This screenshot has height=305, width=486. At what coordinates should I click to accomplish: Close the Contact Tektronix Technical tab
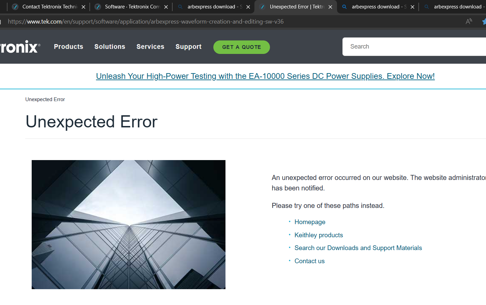(x=83, y=7)
